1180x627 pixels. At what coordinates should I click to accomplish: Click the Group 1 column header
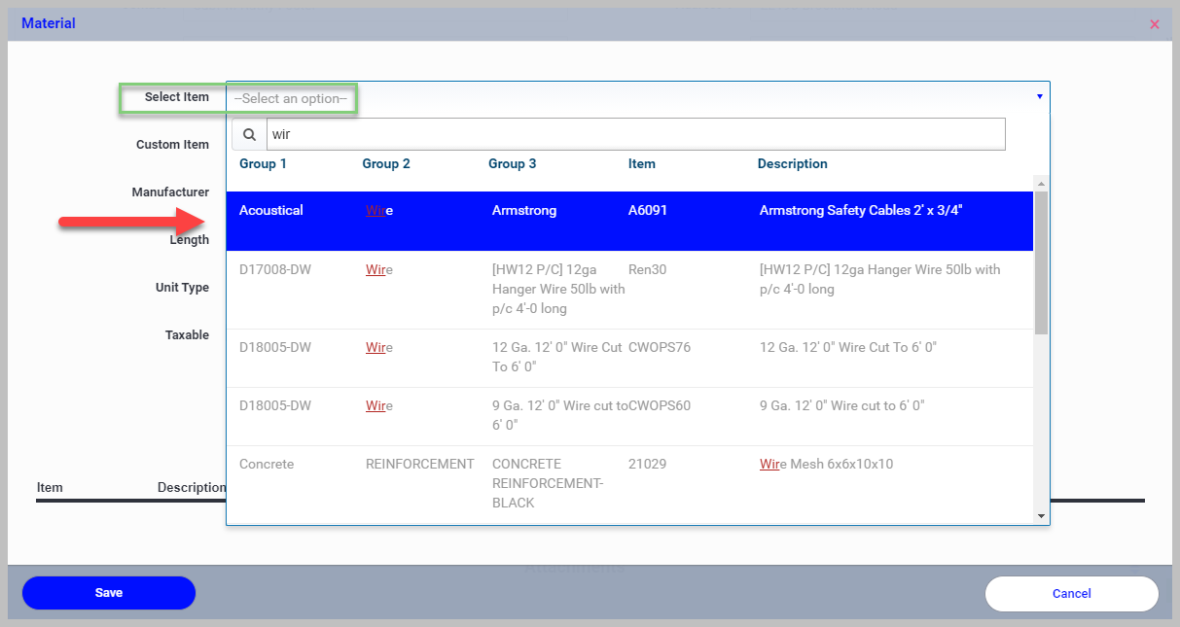point(263,163)
